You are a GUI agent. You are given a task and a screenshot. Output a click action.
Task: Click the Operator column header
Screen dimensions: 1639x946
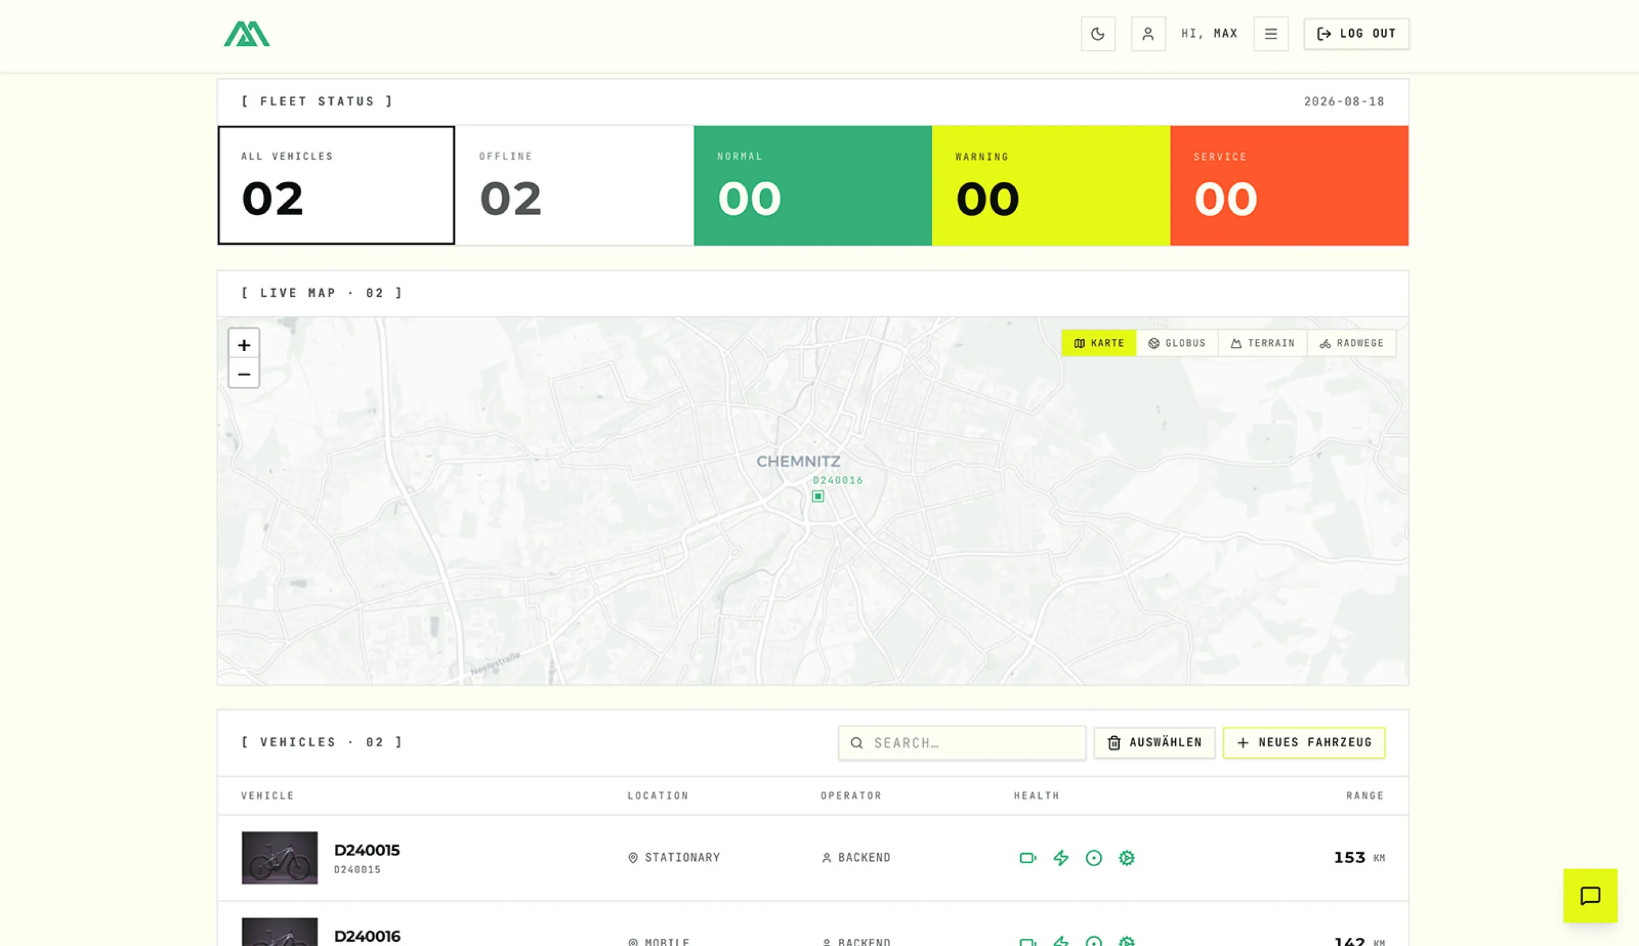(x=851, y=795)
